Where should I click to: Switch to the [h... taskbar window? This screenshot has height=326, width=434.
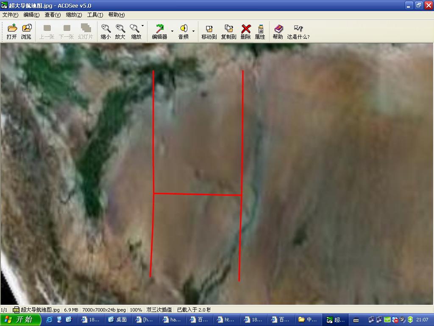[x=145, y=320]
